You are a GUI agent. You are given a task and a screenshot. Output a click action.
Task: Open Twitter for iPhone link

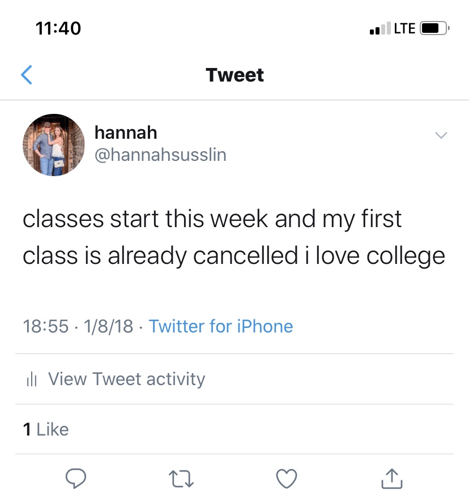[x=221, y=326]
